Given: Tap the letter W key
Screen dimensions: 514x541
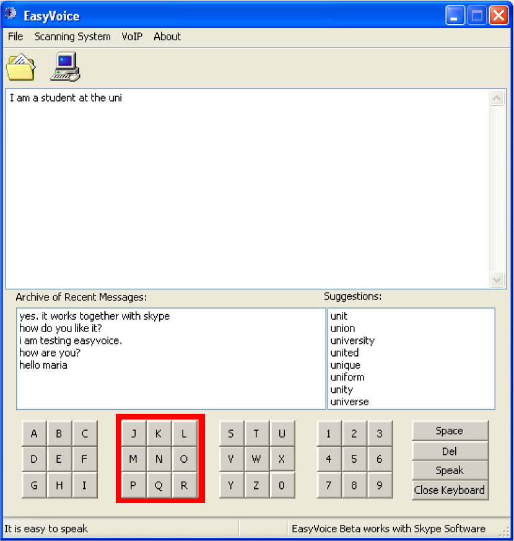Looking at the screenshot, I should 256,459.
